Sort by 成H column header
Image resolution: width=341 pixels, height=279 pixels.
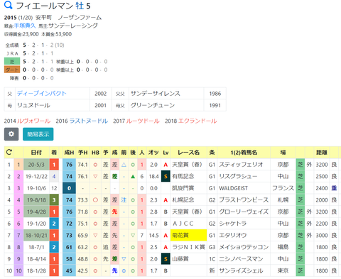click(69, 153)
